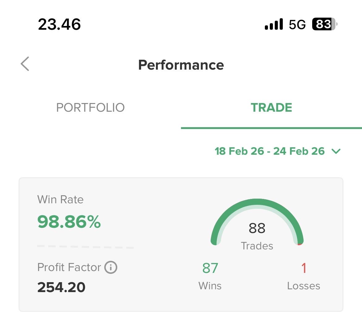Viewport: 362px width, 319px height.
Task: Tap the 98.86% win rate value
Action: (x=69, y=222)
